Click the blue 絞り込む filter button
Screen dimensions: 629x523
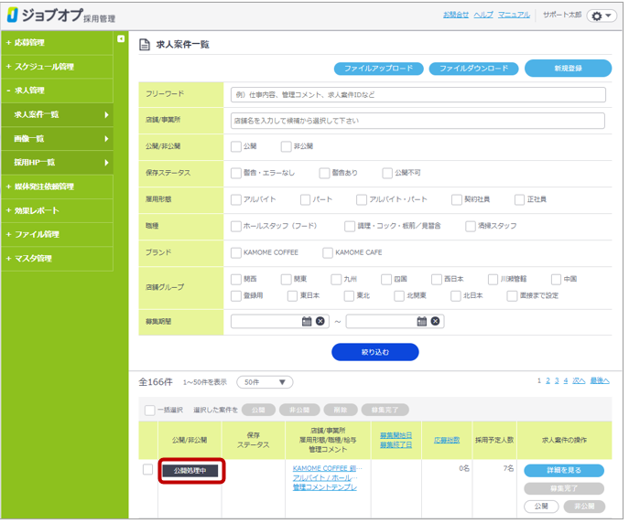(375, 352)
